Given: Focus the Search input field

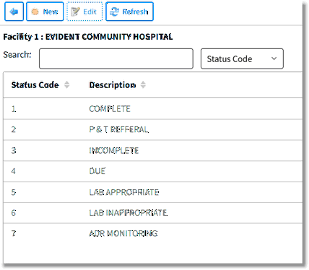Looking at the screenshot, I should [116, 58].
